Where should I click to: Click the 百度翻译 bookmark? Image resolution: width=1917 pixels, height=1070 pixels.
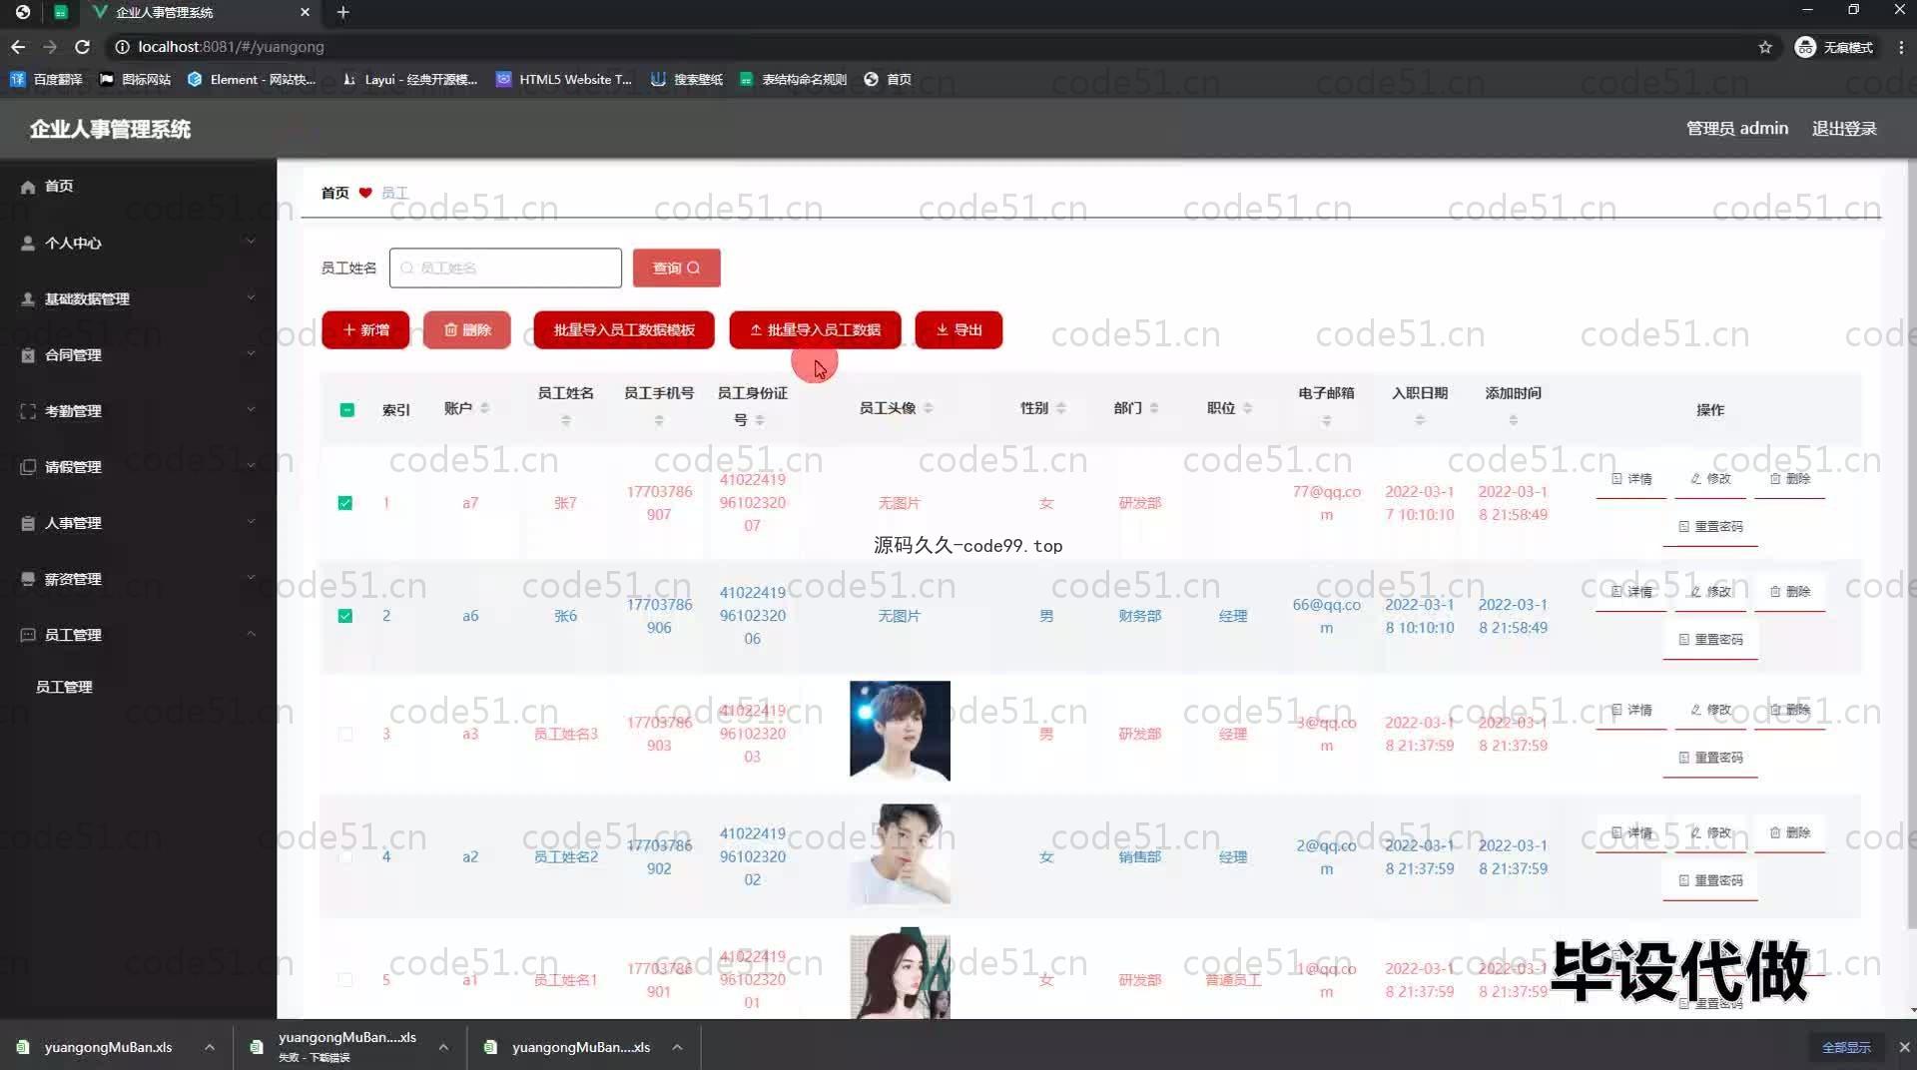click(x=47, y=79)
